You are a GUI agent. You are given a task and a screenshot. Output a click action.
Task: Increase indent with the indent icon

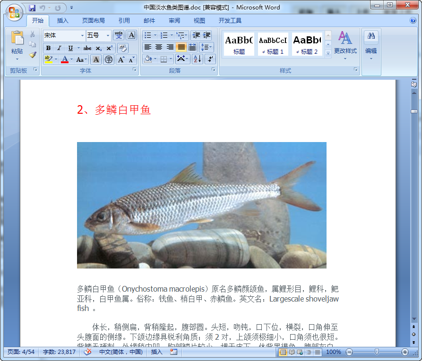point(207,35)
